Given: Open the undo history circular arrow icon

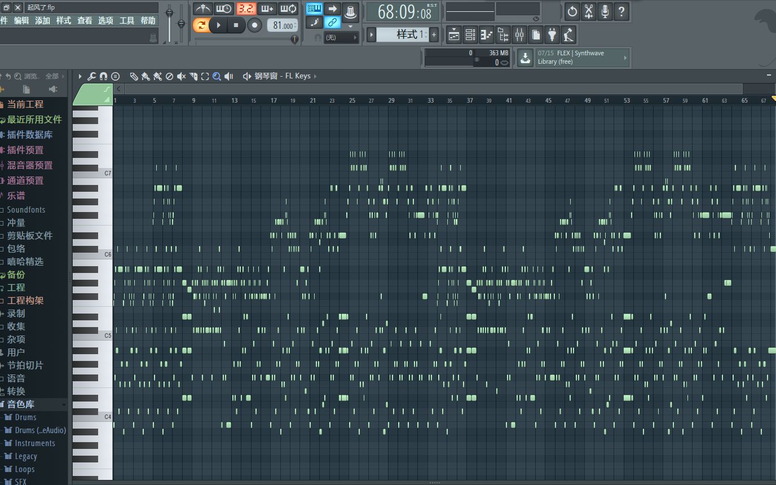Looking at the screenshot, I should [x=572, y=11].
